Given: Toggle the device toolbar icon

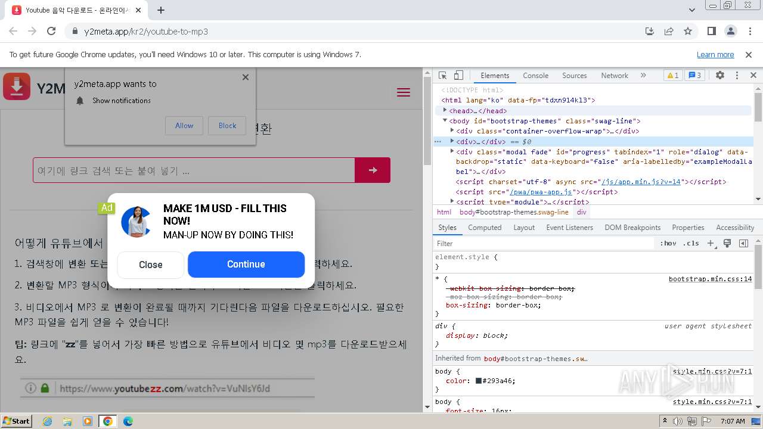Looking at the screenshot, I should pyautogui.click(x=458, y=76).
